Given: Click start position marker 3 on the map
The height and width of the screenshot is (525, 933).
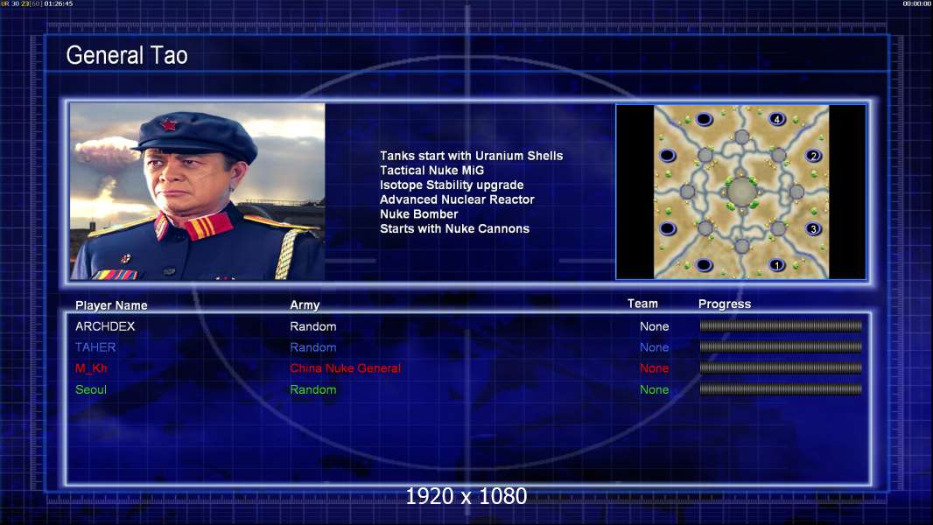Looking at the screenshot, I should [813, 229].
